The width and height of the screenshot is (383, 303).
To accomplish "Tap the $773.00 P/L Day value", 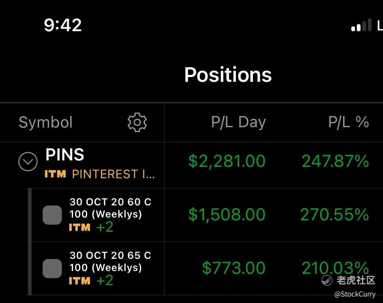I will tap(234, 268).
